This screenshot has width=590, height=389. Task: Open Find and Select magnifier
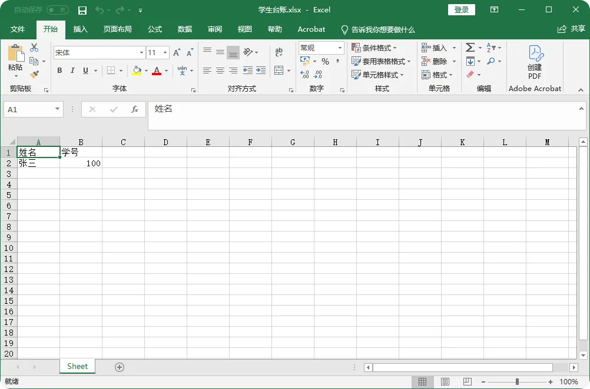pyautogui.click(x=491, y=61)
